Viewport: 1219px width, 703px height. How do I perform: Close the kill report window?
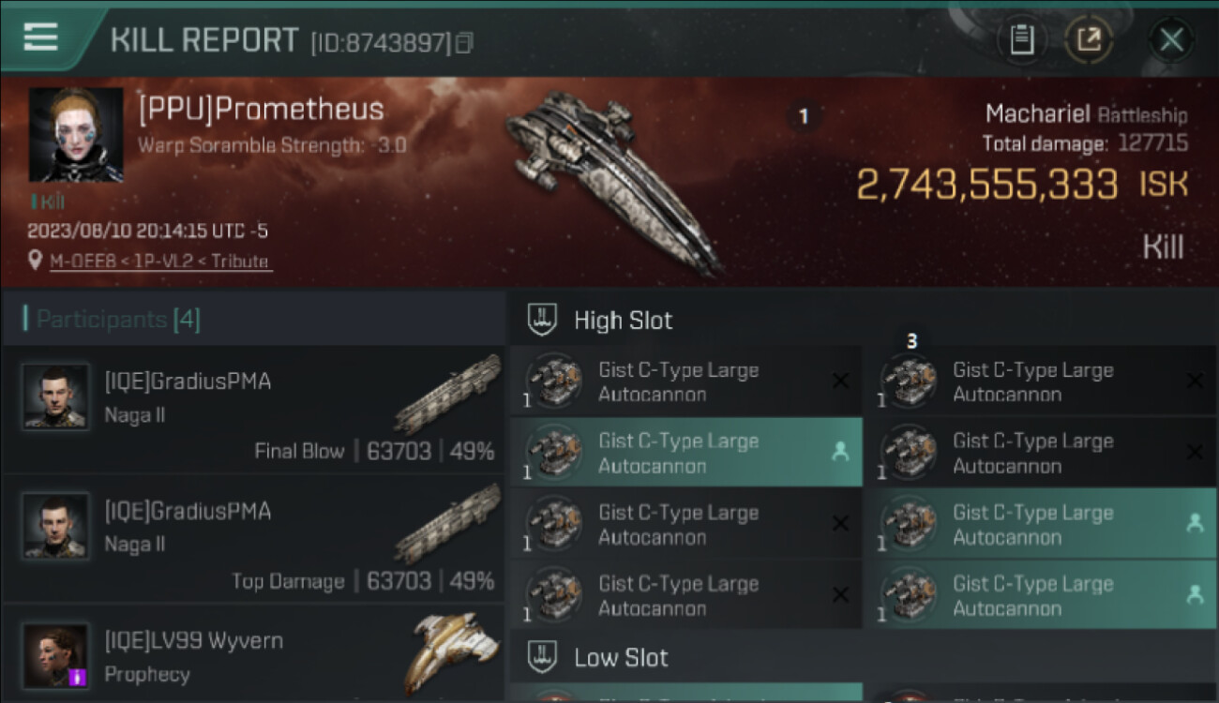click(1171, 39)
